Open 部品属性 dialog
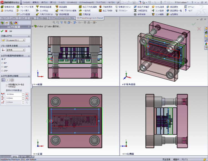Image resolution: width=208 pixels, height=161 pixels. click(173, 7)
